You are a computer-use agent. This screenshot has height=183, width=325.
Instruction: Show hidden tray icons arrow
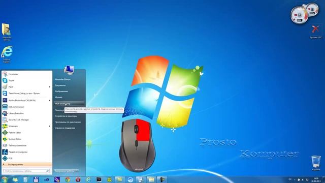[295, 179]
